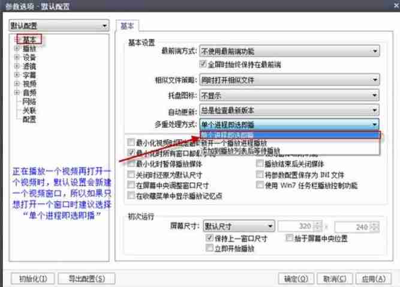This screenshot has width=400, height=287.
Task: Collapse the 多重处理方式 dropdown
Action: point(290,125)
